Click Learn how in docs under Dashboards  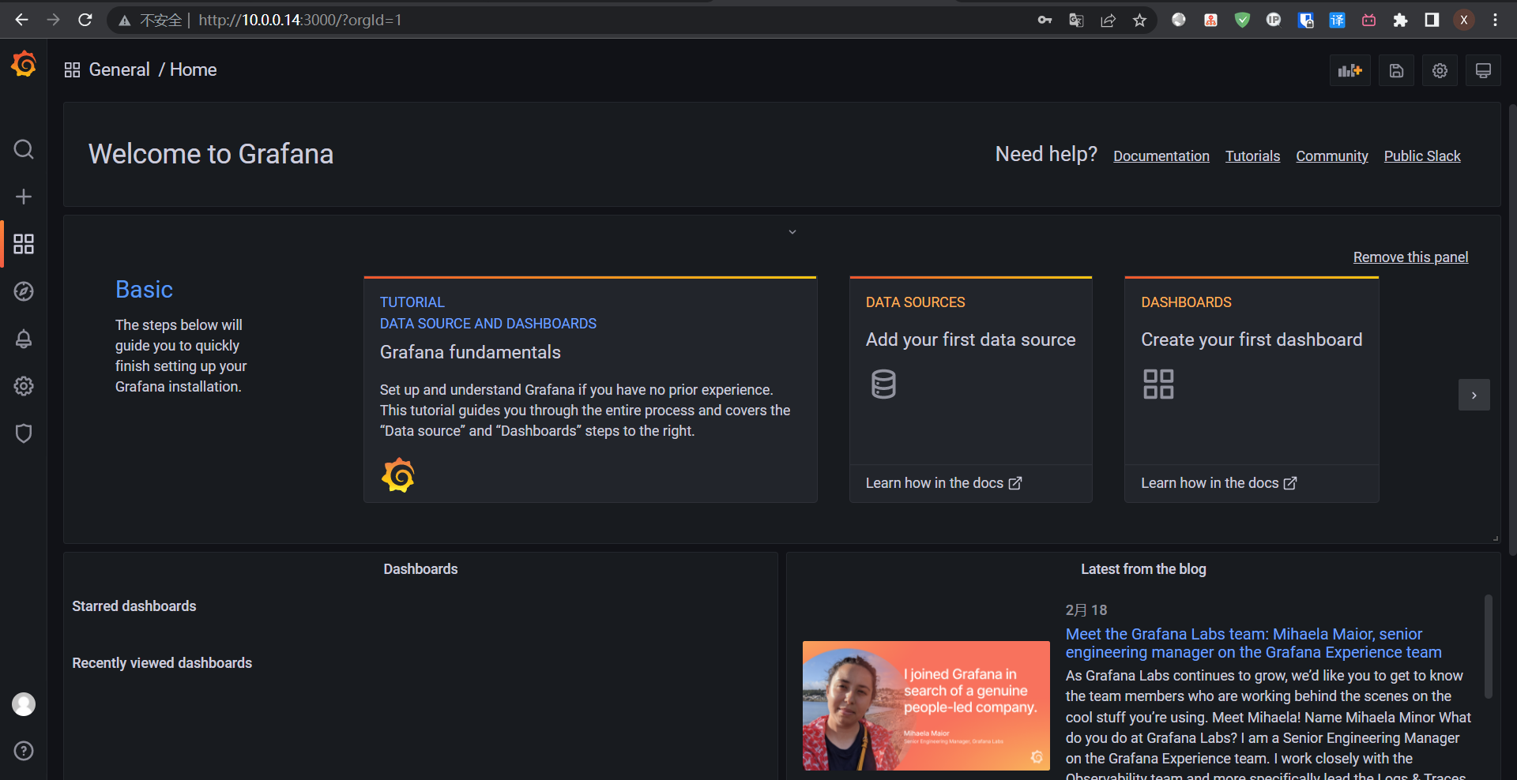[1218, 483]
